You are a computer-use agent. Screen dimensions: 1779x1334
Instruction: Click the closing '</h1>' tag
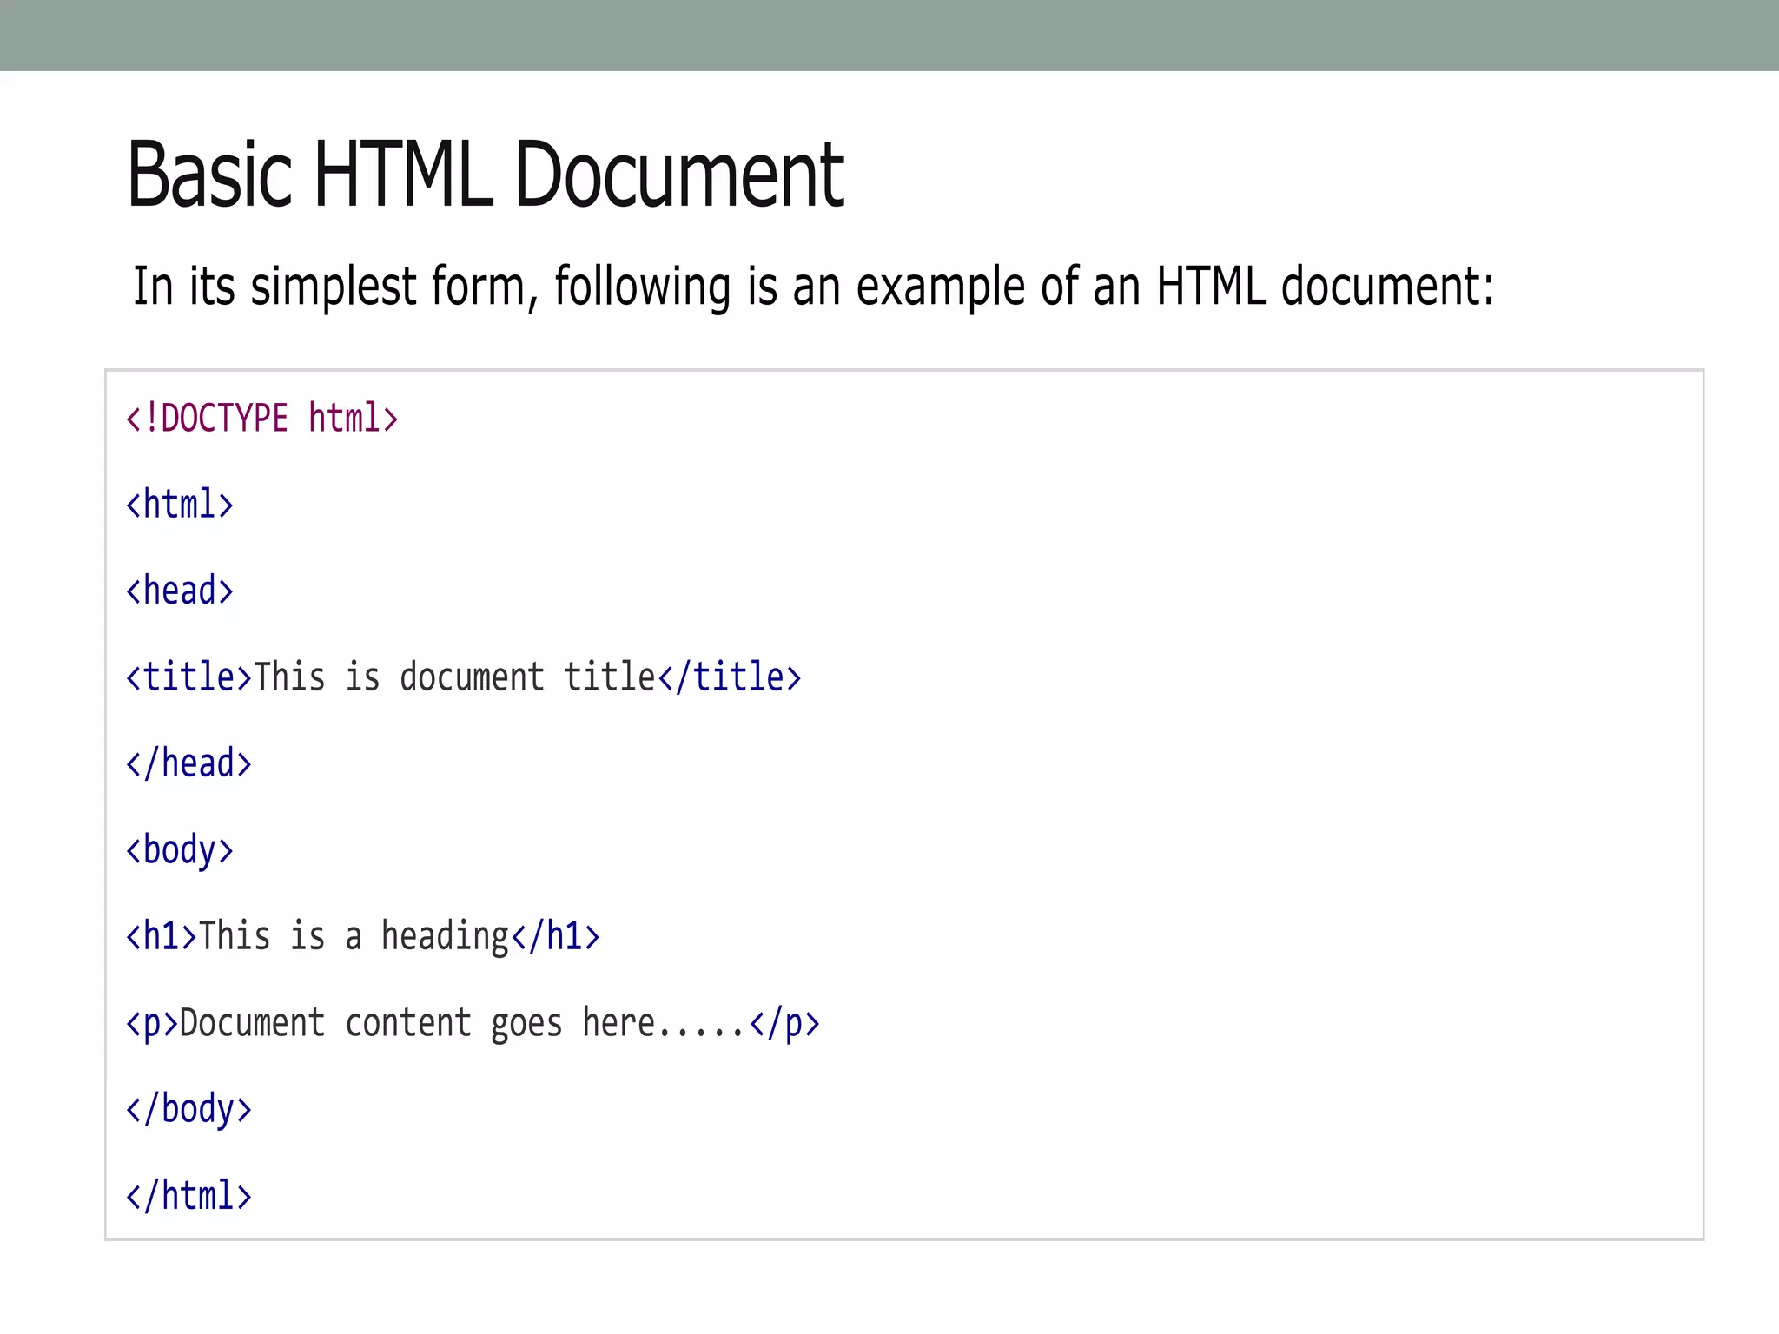click(556, 936)
